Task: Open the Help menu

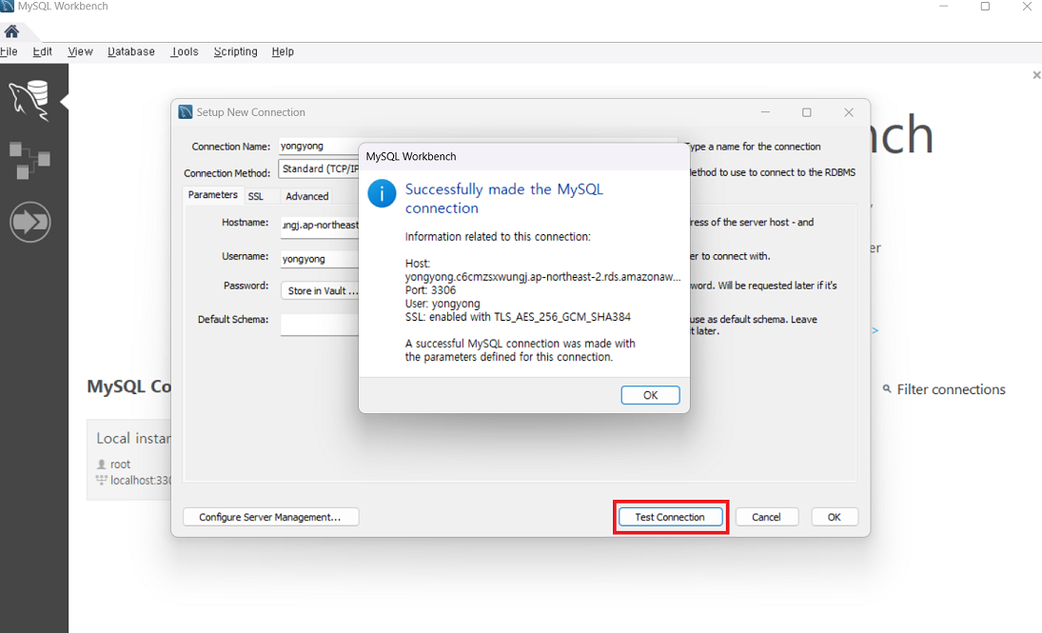Action: click(x=283, y=51)
